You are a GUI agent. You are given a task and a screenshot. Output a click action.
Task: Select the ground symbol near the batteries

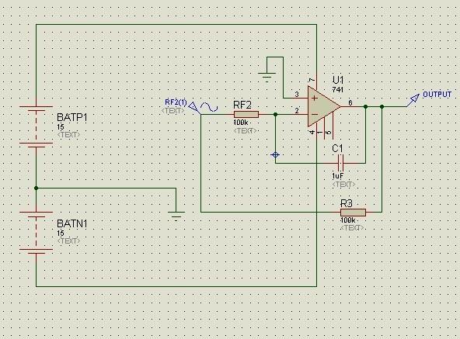point(176,216)
